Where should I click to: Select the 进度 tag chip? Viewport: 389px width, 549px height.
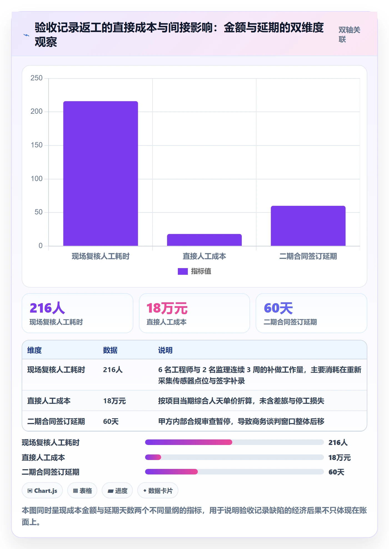click(x=117, y=491)
